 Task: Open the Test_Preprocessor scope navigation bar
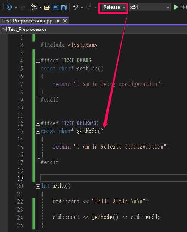(x=93, y=29)
